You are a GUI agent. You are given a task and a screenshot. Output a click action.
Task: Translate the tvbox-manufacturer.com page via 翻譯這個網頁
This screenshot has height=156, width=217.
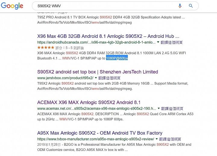click(x=170, y=139)
